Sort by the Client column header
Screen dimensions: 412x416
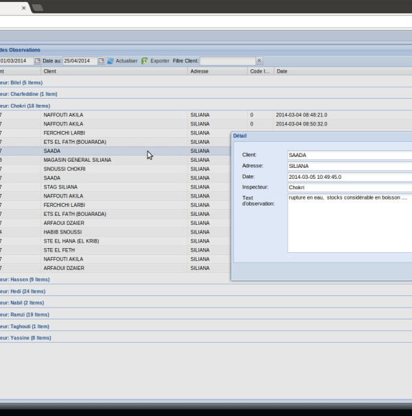[113, 71]
